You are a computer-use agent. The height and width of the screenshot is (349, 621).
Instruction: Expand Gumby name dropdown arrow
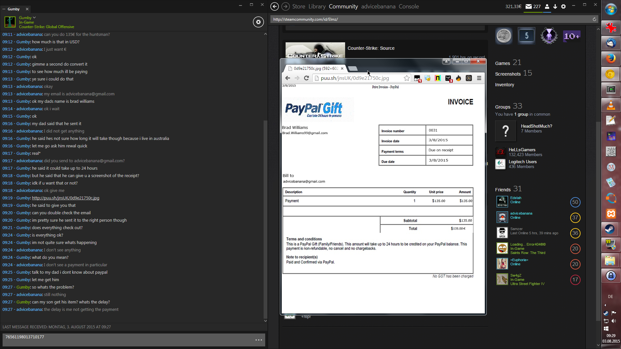34,17
